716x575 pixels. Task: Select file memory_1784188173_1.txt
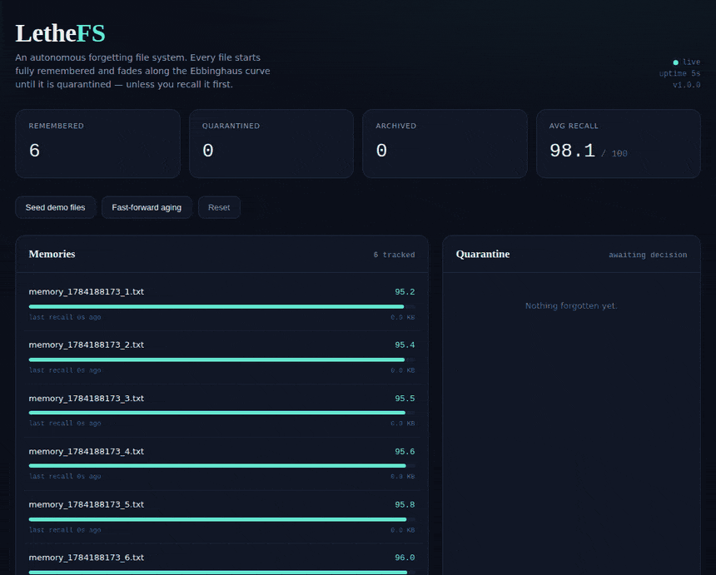tap(87, 291)
